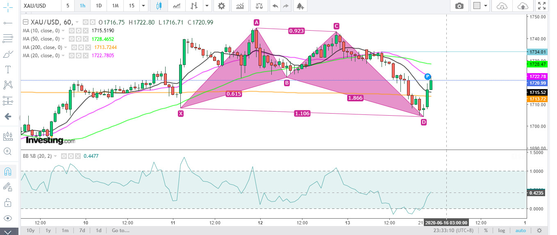Hide XAU/USD main series via eye
The height and width of the screenshot is (235, 557).
tap(85, 22)
